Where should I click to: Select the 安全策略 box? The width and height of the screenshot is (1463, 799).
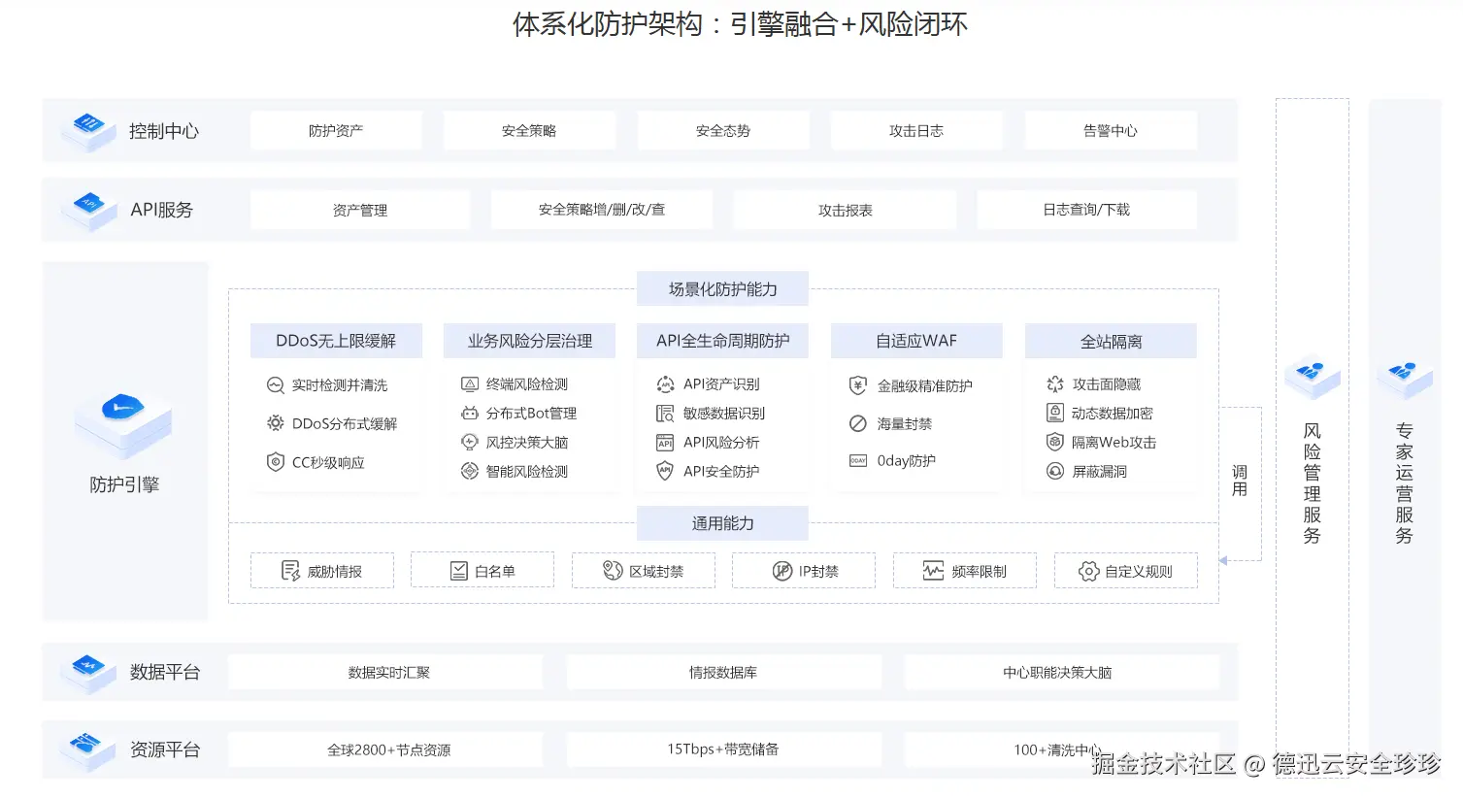[529, 130]
